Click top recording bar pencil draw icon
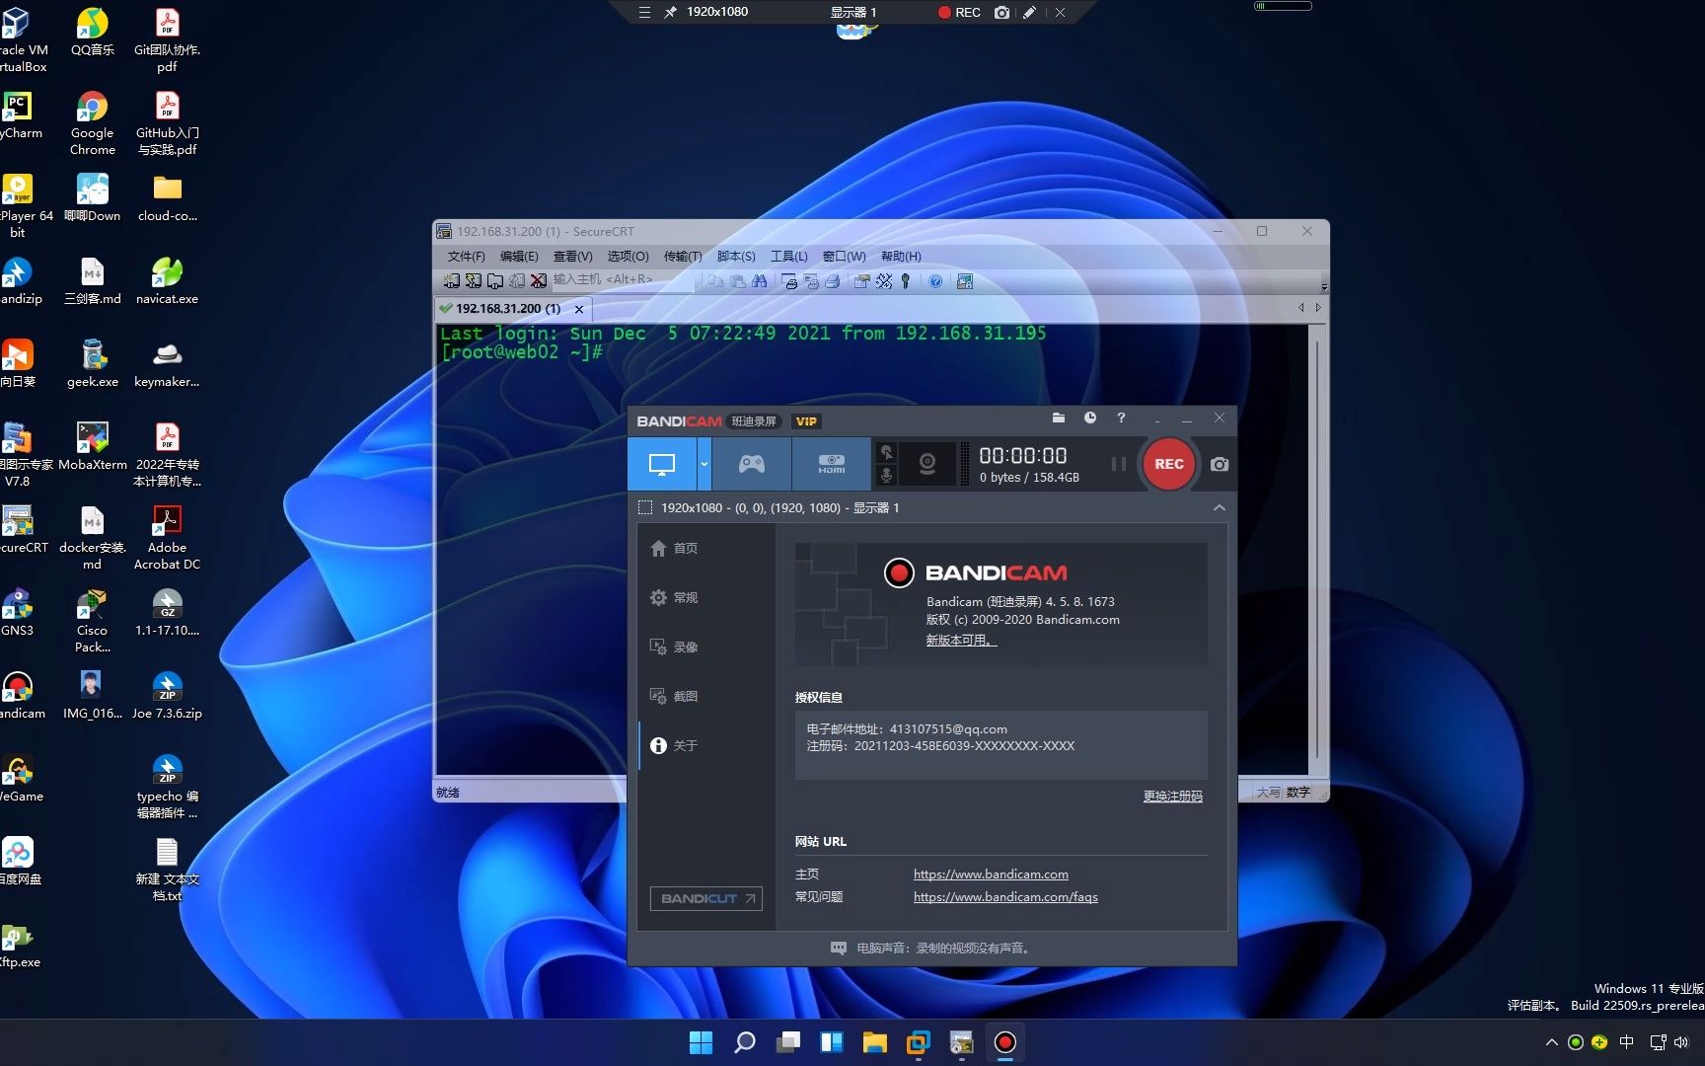The image size is (1705, 1066). pos(1029,13)
